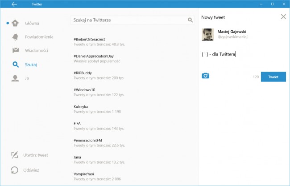
Task: Open the #enmiradiohitFM trend
Action: [87, 140]
